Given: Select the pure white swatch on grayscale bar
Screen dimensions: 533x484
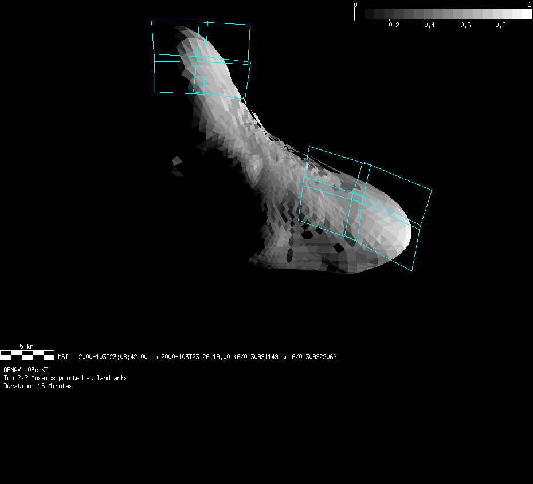Looking at the screenshot, I should pos(527,14).
